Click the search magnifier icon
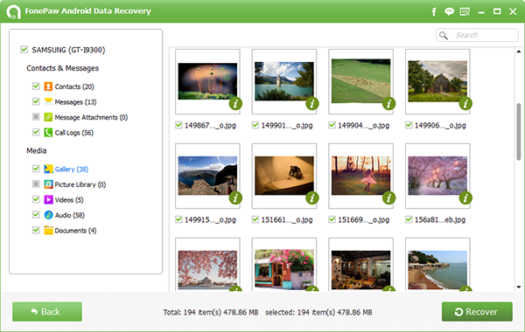The image size is (525, 332). coord(444,36)
